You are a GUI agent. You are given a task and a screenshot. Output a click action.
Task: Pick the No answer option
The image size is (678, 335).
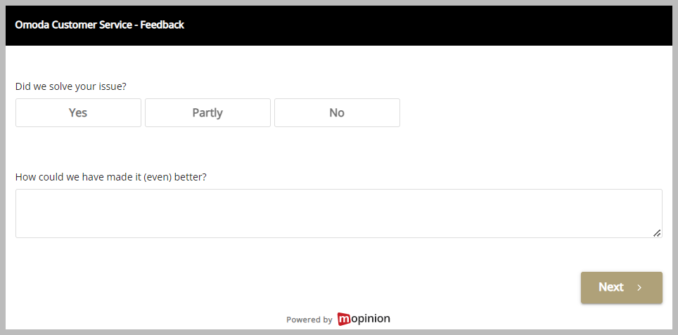pyautogui.click(x=337, y=112)
